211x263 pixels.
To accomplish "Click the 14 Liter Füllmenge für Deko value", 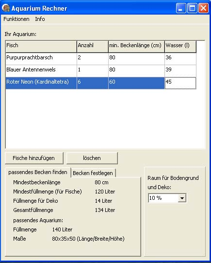I will click(103, 201).
